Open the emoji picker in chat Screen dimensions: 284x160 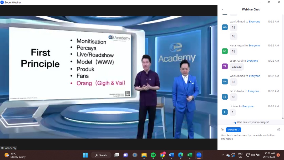click(x=279, y=130)
